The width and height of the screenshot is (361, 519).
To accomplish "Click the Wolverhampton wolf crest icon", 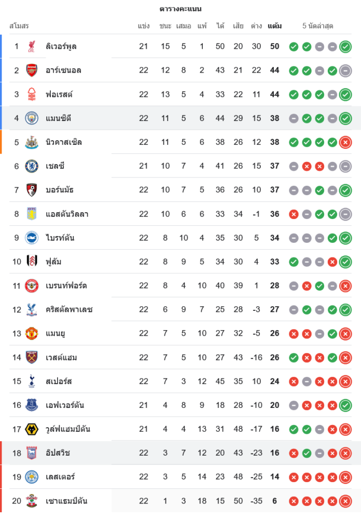I will (x=32, y=429).
